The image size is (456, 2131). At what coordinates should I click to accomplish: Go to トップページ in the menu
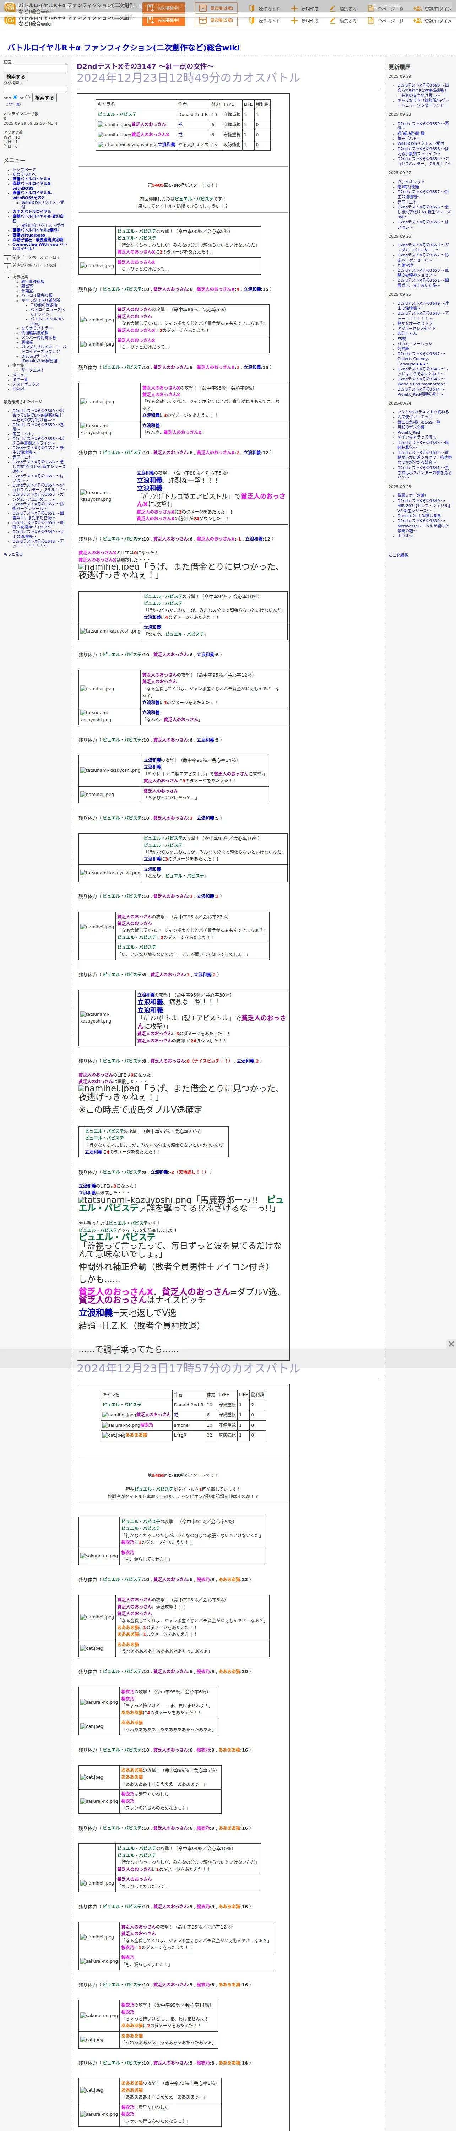pos(24,169)
